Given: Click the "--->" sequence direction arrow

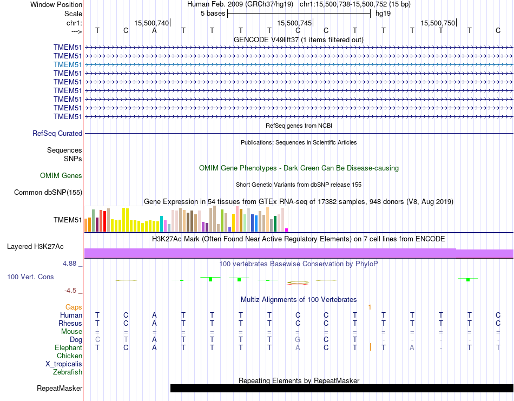Looking at the screenshot, I should [76, 31].
